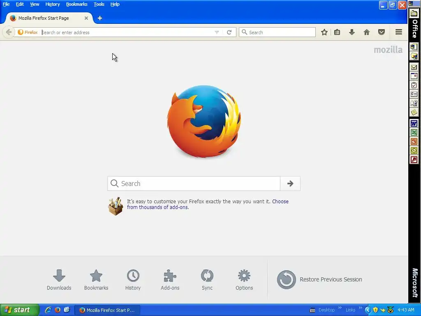Click New Note sticky icon in Office bar
Screen dimensions: 421x316
click(x=414, y=112)
